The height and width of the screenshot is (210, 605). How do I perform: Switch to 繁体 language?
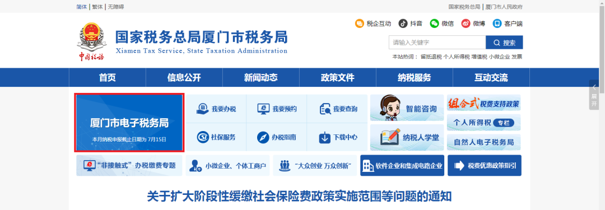pyautogui.click(x=97, y=7)
